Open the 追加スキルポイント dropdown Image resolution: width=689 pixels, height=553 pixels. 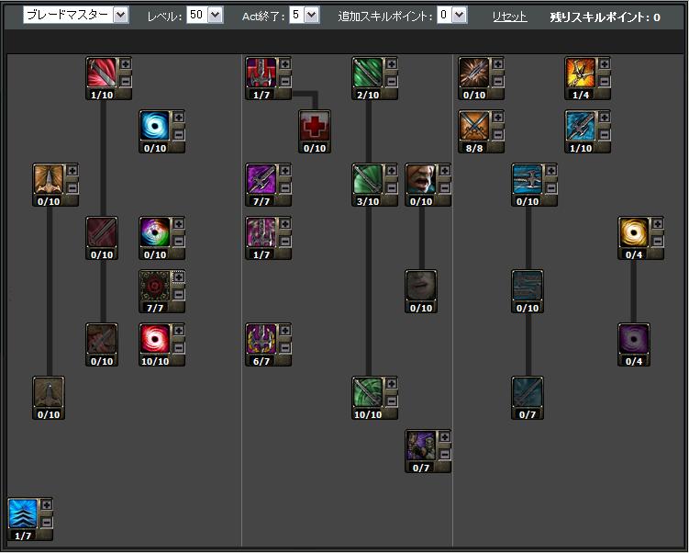click(x=452, y=16)
